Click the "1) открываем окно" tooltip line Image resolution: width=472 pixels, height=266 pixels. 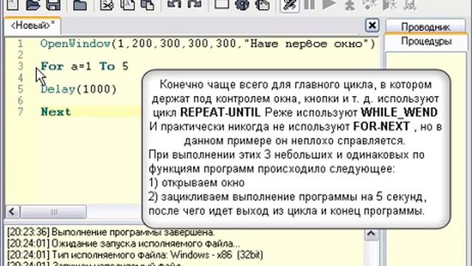[x=197, y=183]
